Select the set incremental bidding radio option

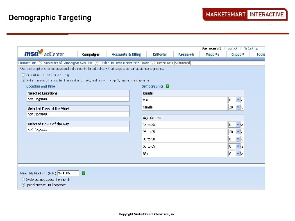(23, 80)
